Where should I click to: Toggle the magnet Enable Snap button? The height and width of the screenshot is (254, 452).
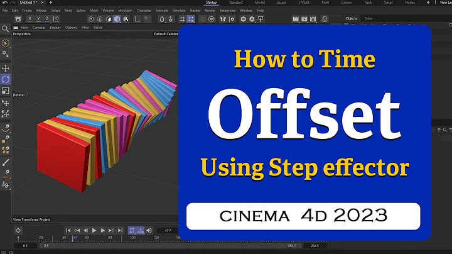(x=162, y=19)
